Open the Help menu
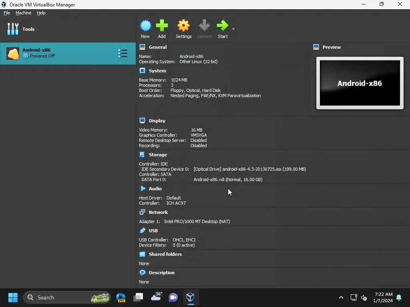The image size is (410, 307). click(x=41, y=13)
